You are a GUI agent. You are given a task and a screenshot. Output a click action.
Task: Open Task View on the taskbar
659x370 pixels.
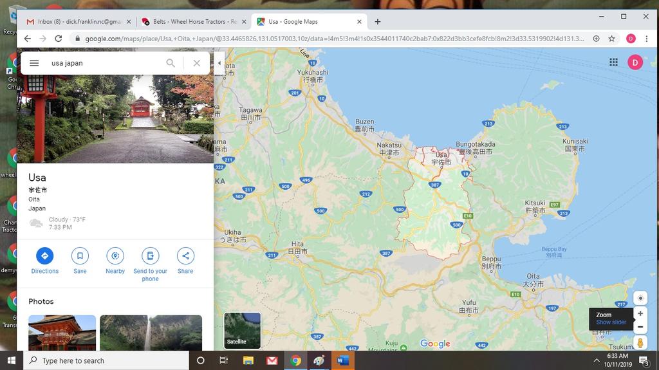223,360
